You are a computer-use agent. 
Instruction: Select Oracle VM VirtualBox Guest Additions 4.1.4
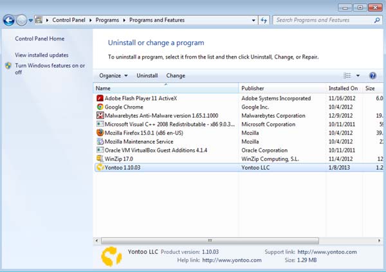[238, 150]
